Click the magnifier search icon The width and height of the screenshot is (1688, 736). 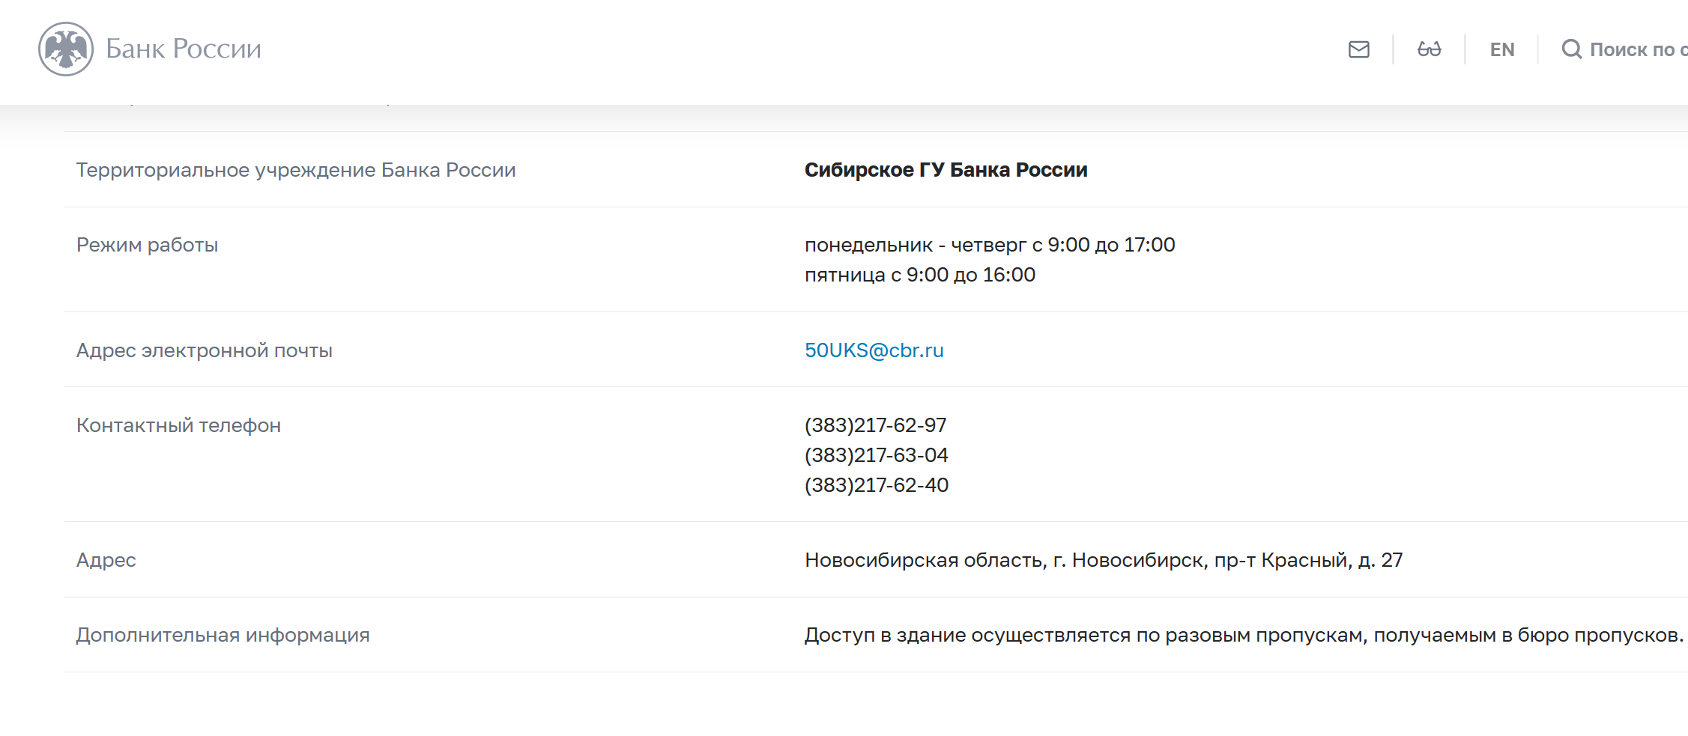pos(1572,49)
